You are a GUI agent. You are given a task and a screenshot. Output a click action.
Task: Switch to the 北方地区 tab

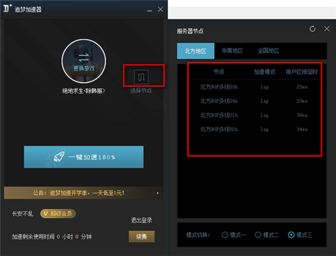tap(196, 51)
